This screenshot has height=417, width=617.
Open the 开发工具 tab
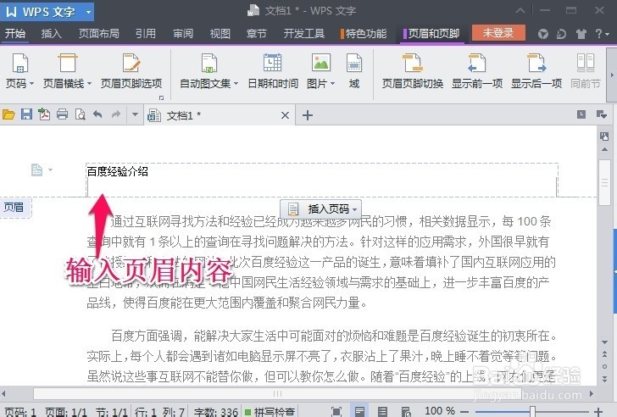[x=303, y=33]
